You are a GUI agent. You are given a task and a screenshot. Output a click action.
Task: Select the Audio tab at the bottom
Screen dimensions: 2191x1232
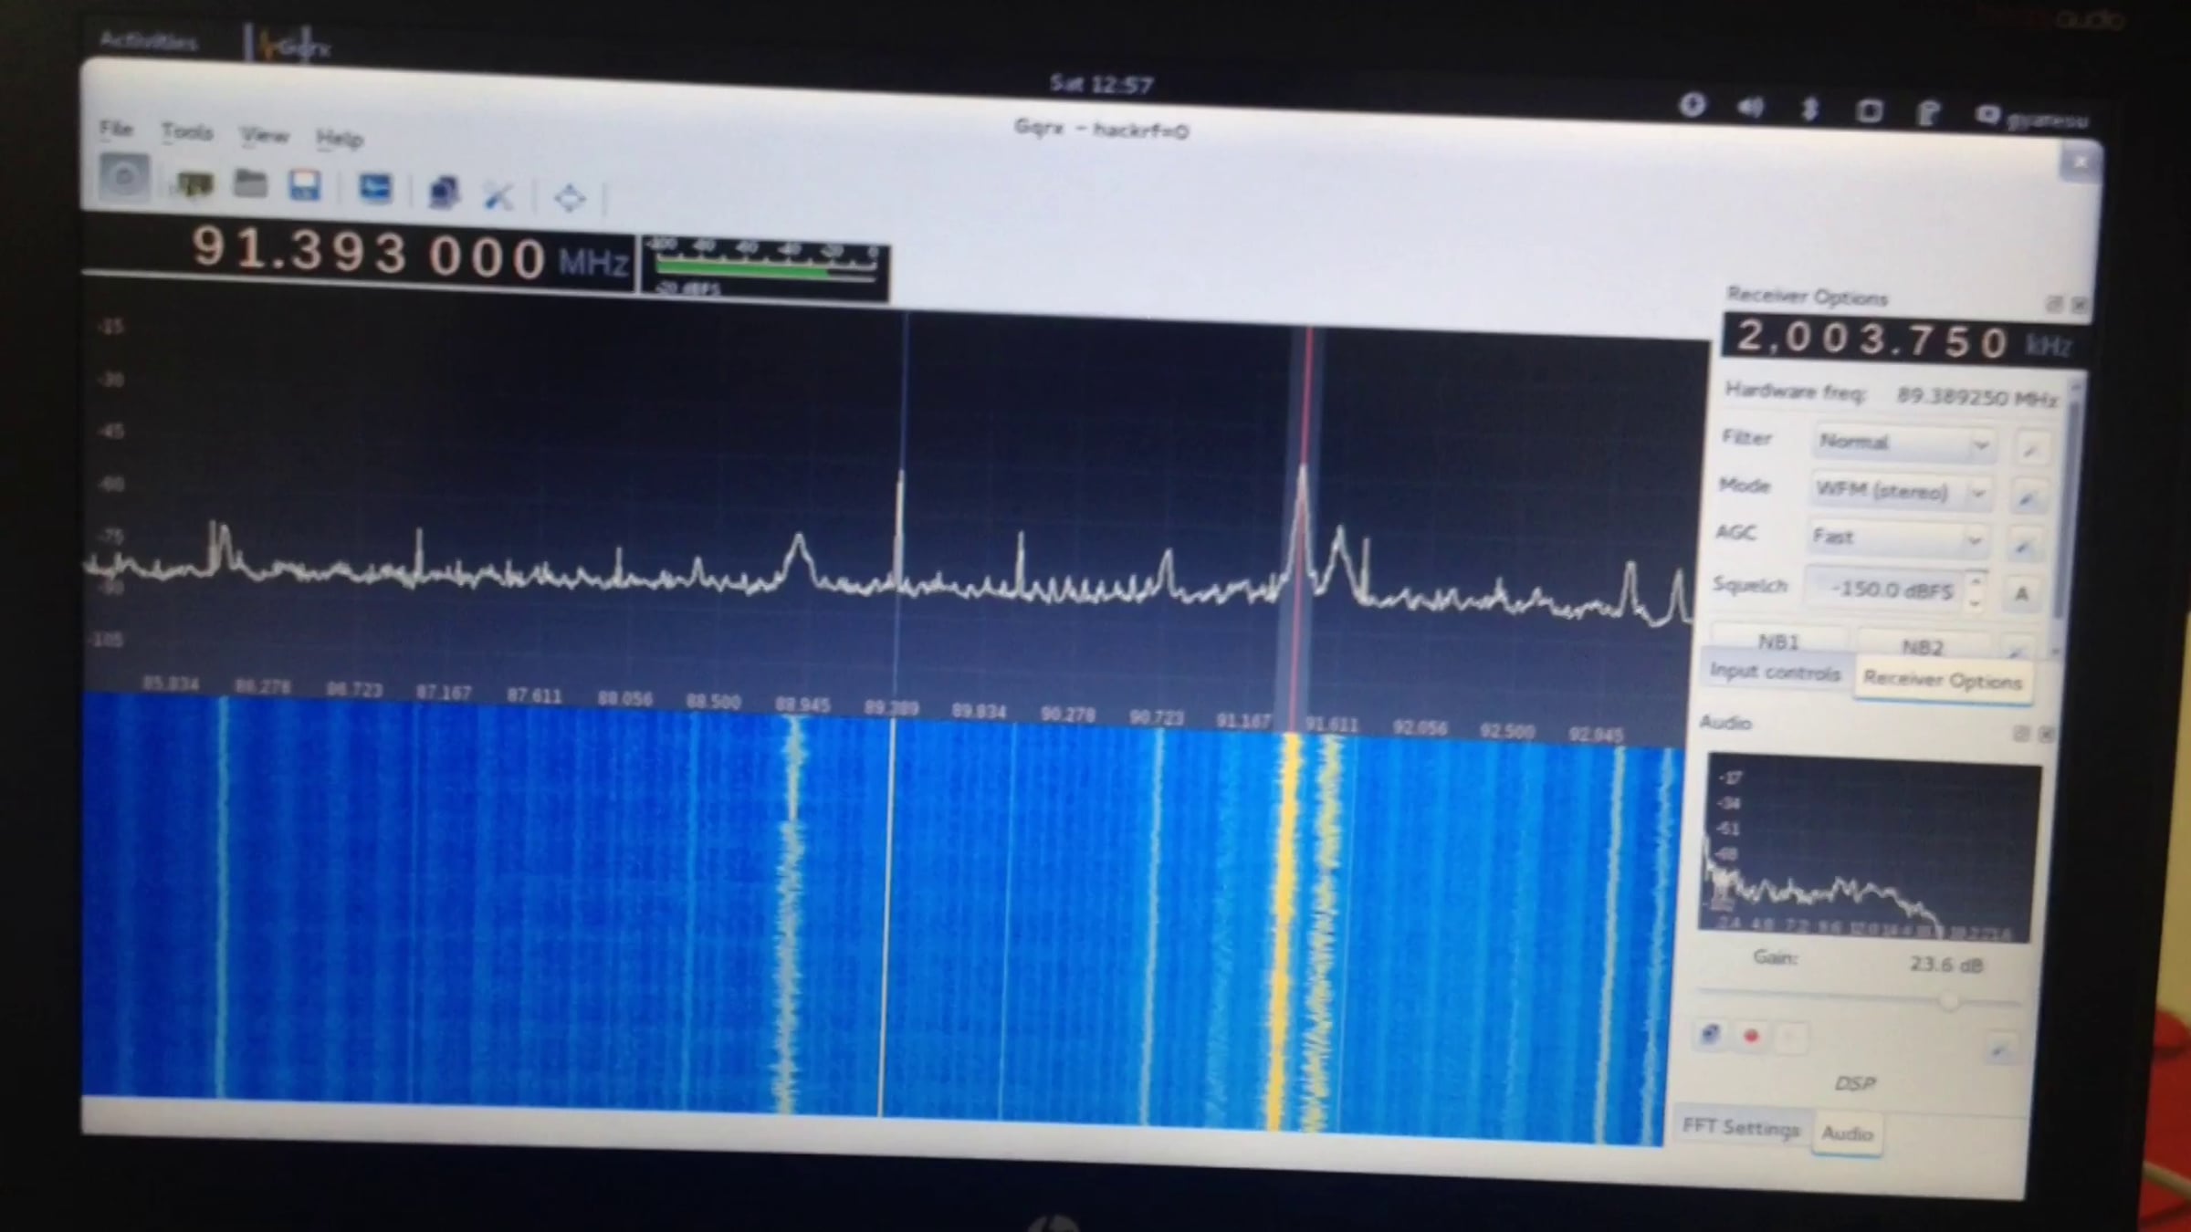click(1848, 1133)
